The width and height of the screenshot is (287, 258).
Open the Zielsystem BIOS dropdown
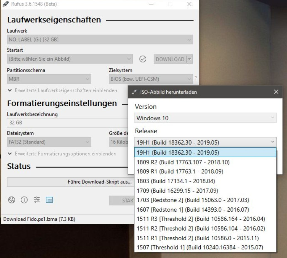(151, 79)
